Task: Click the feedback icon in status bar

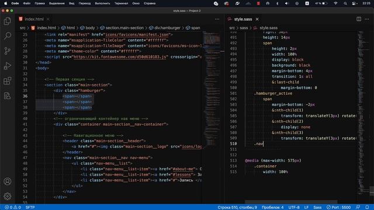Action: [358, 208]
